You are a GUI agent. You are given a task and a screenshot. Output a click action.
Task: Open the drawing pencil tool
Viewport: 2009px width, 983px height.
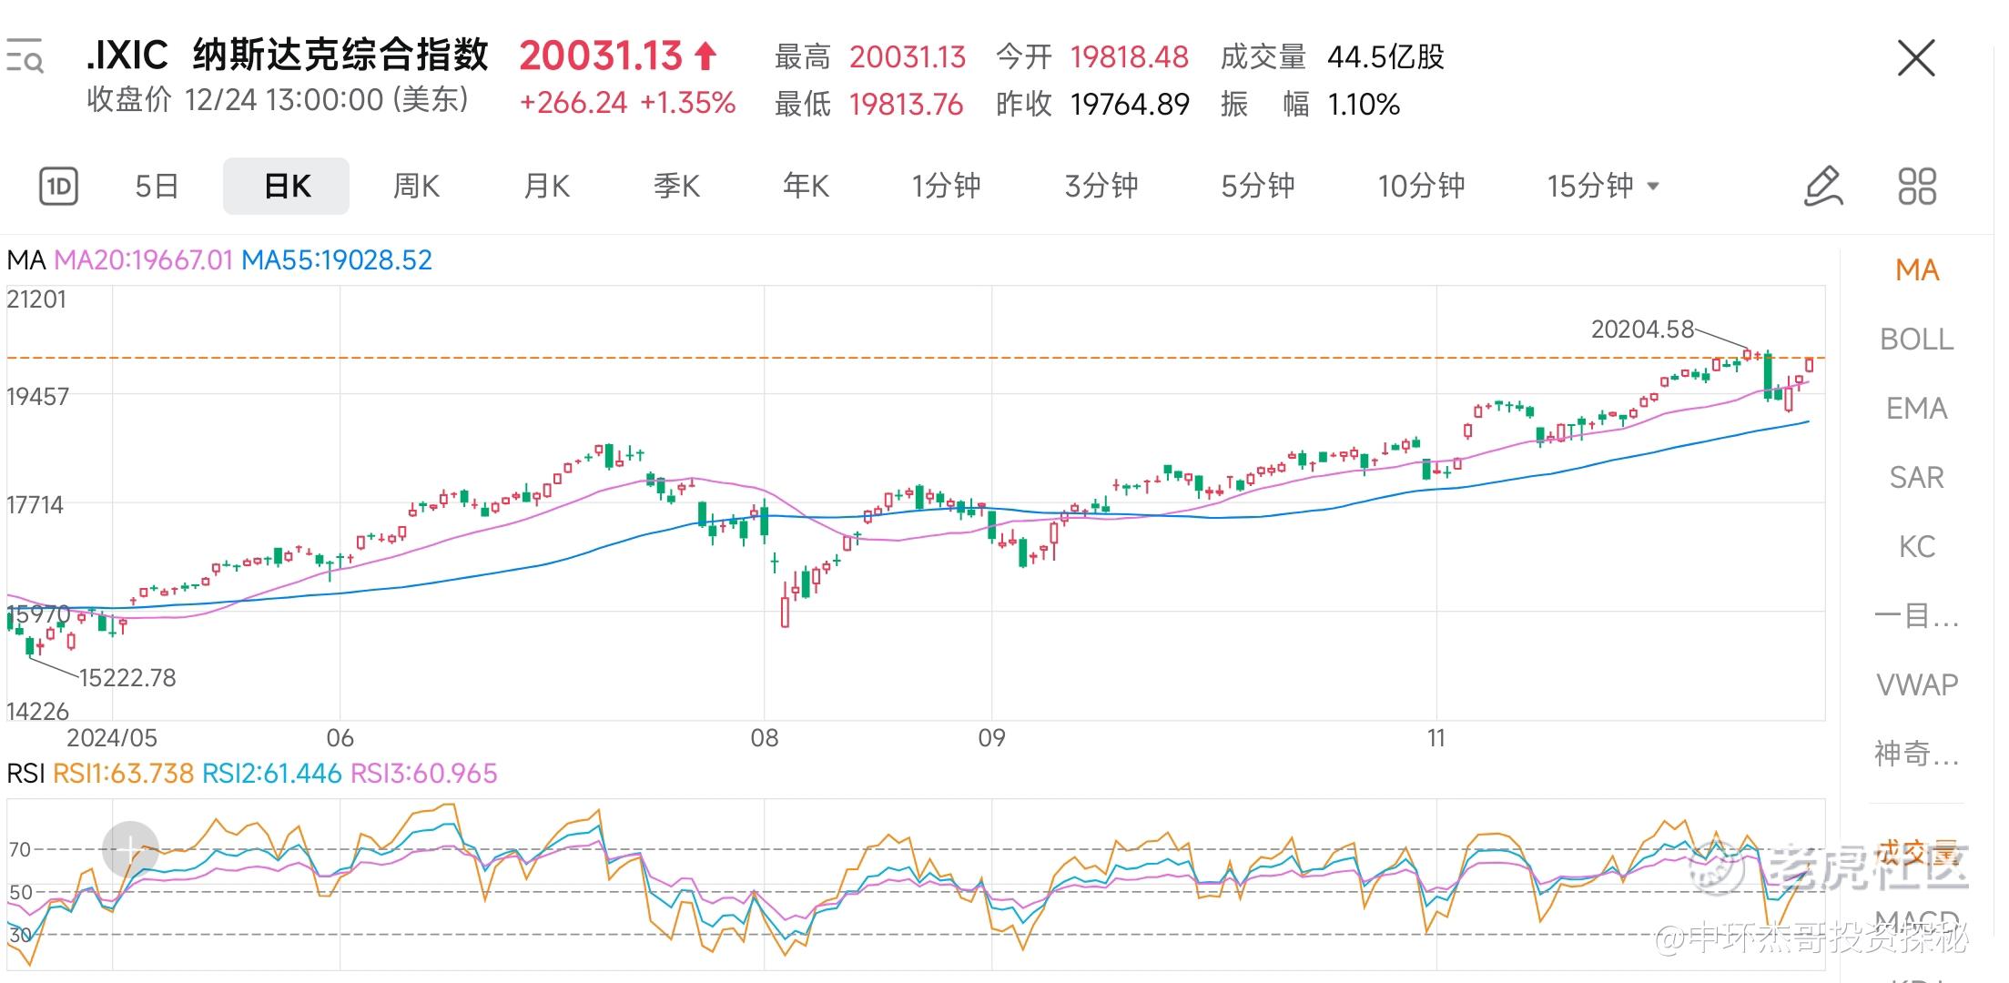(x=1823, y=187)
